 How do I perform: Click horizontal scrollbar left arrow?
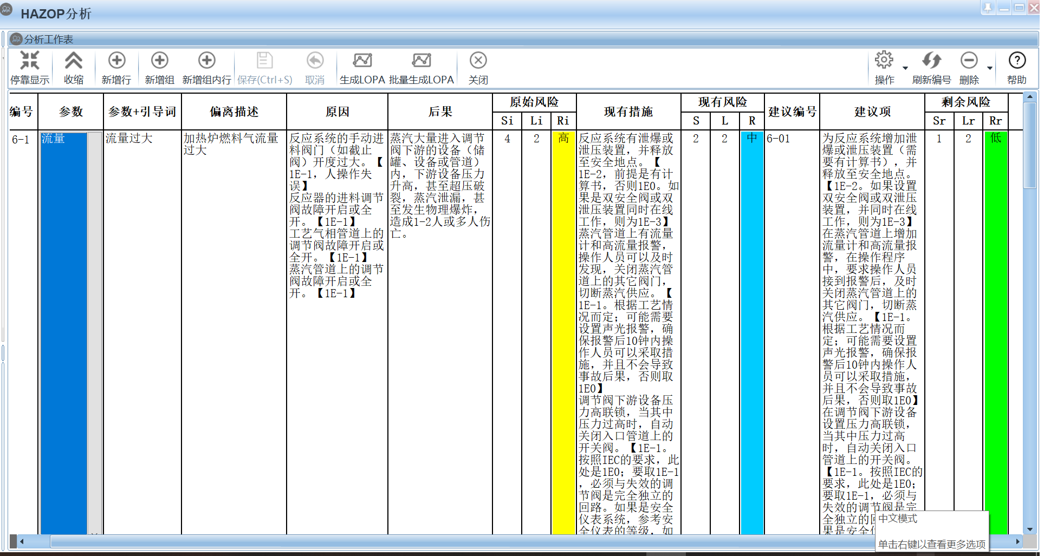pos(22,541)
